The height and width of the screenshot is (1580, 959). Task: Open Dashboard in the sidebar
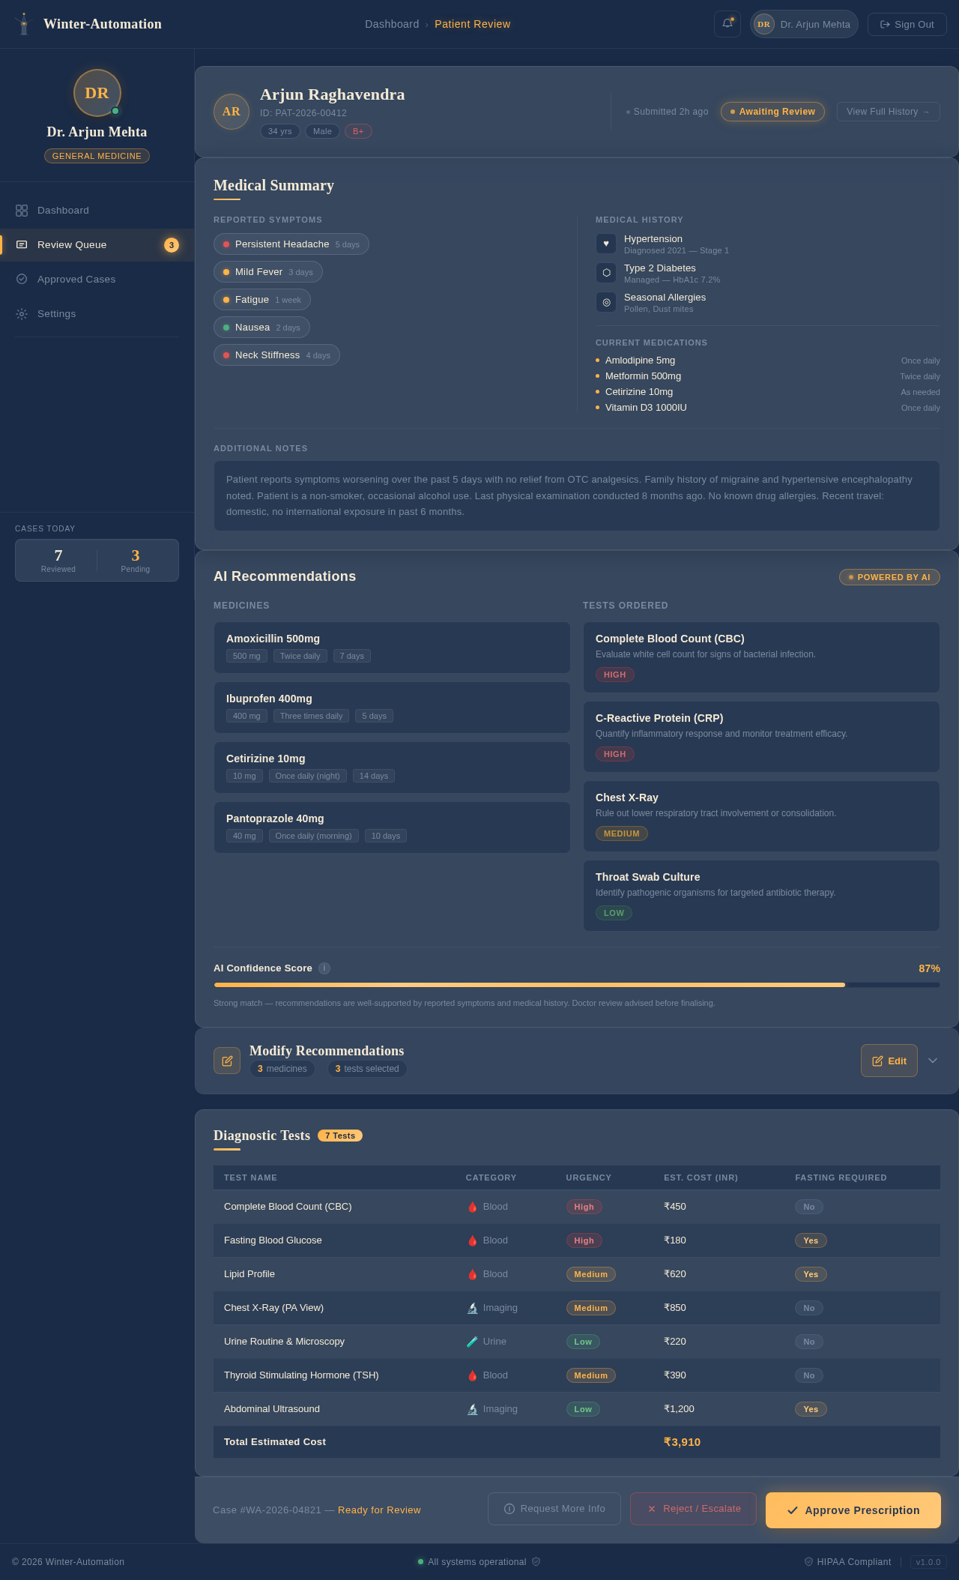[x=97, y=211]
